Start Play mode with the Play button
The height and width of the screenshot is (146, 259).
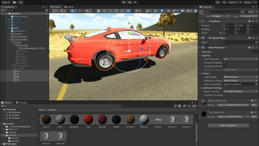[x=124, y=2]
